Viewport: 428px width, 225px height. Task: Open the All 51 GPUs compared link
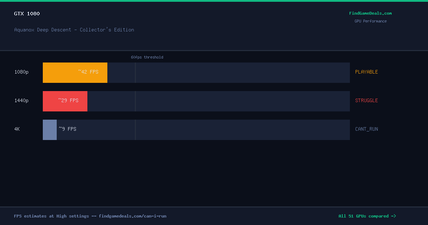coord(367,216)
